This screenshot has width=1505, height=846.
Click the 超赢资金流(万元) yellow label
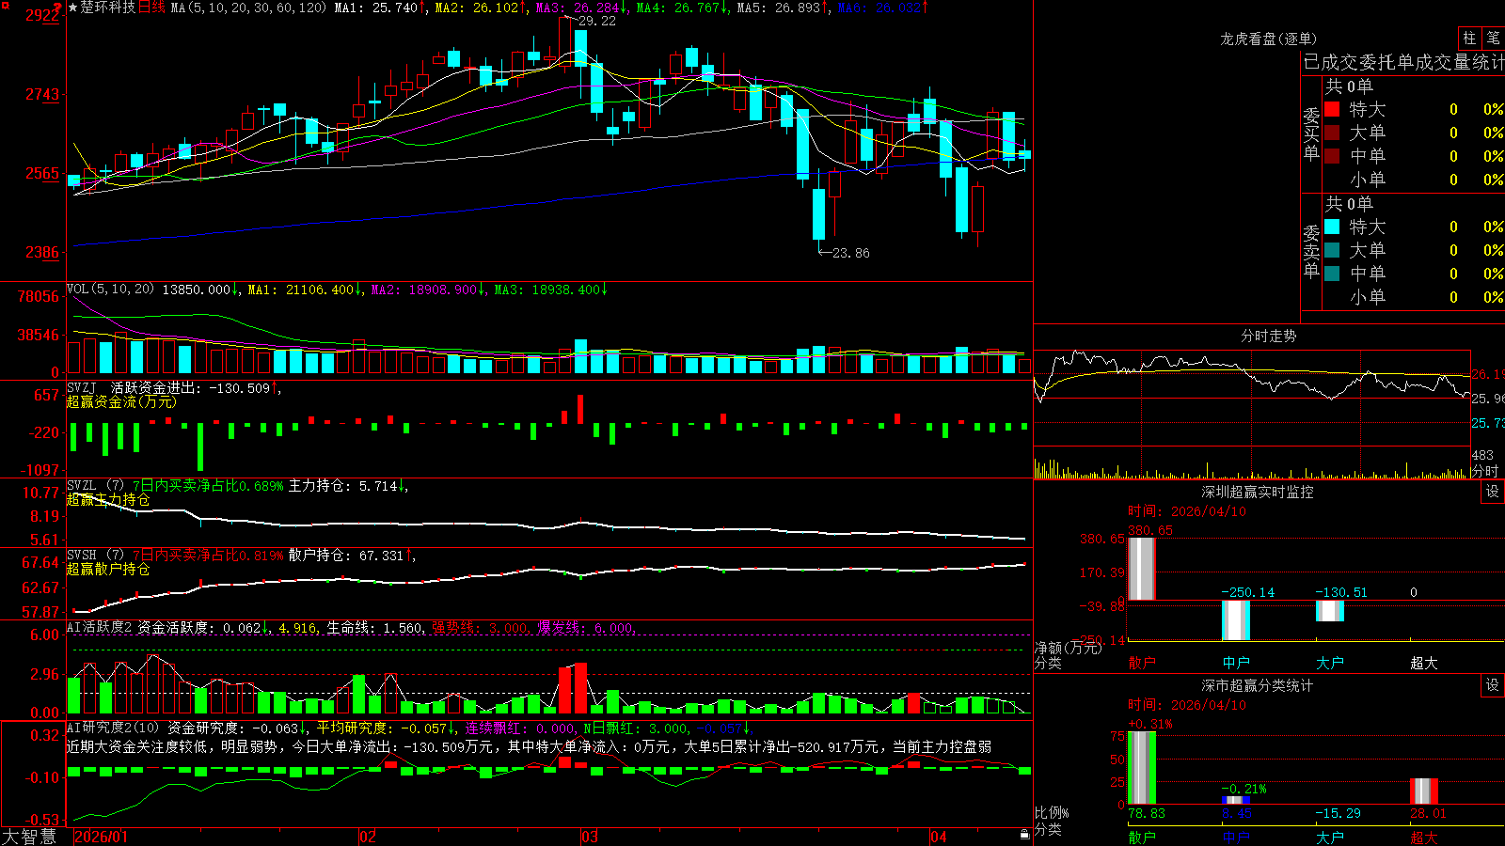[x=121, y=401]
